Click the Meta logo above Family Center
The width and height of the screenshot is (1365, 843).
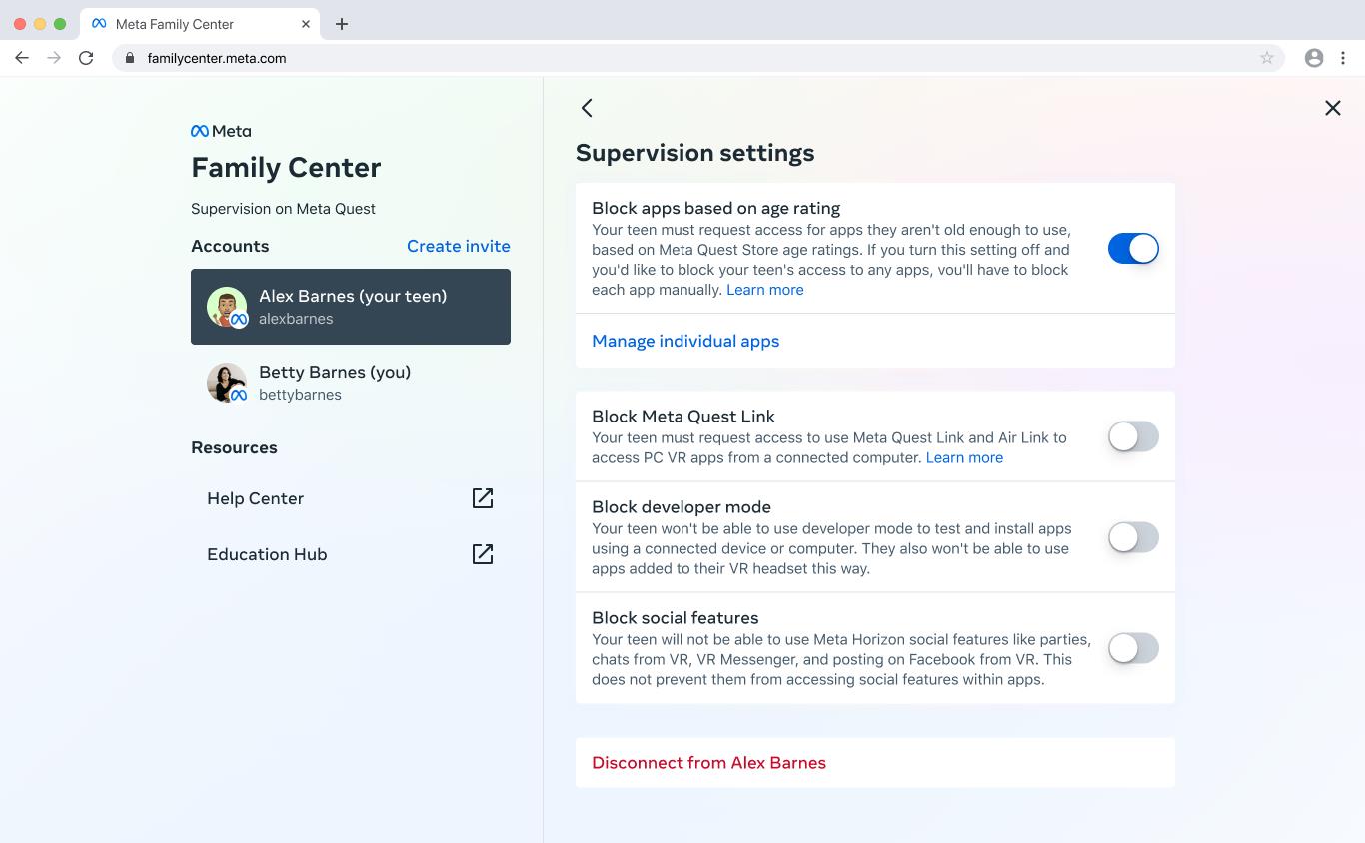coord(221,131)
